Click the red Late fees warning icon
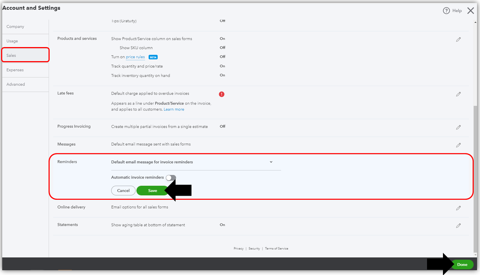The image size is (480, 275). pyautogui.click(x=221, y=94)
